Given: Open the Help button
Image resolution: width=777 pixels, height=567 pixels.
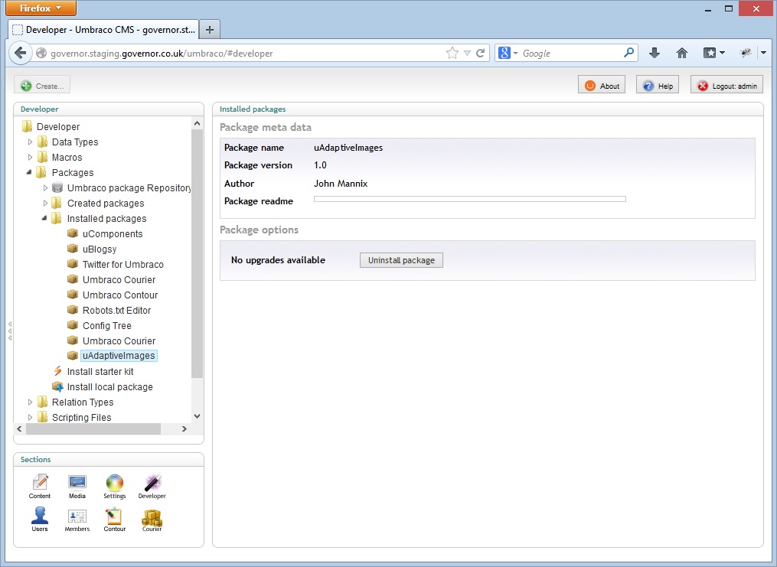Looking at the screenshot, I should (x=658, y=86).
